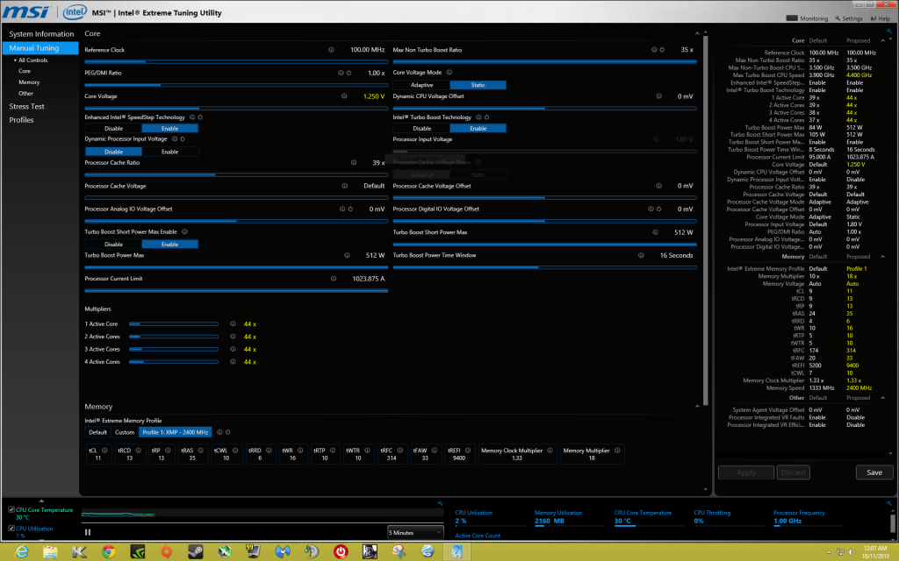Click info icon next to Core Voltage Mode

click(x=449, y=73)
